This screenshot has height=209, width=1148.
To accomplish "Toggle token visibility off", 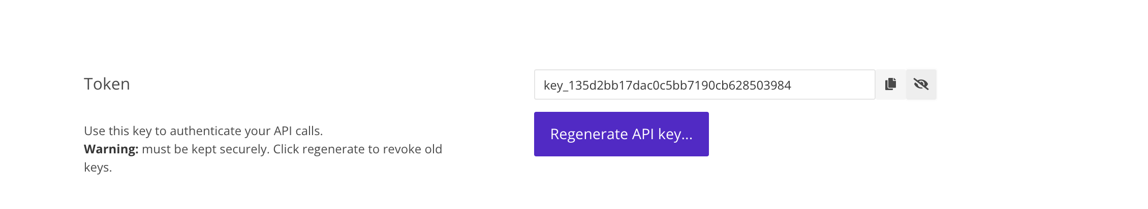I will pos(921,85).
